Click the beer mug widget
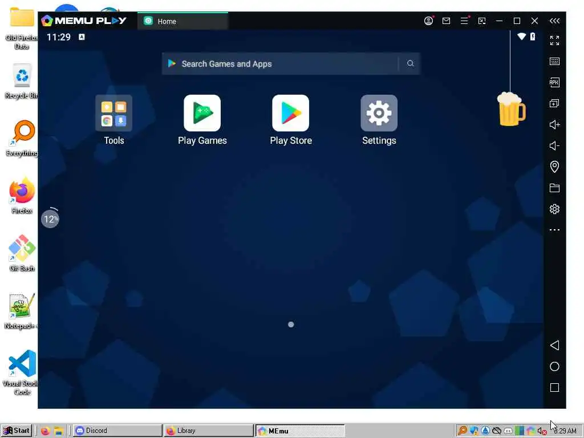 (x=512, y=109)
